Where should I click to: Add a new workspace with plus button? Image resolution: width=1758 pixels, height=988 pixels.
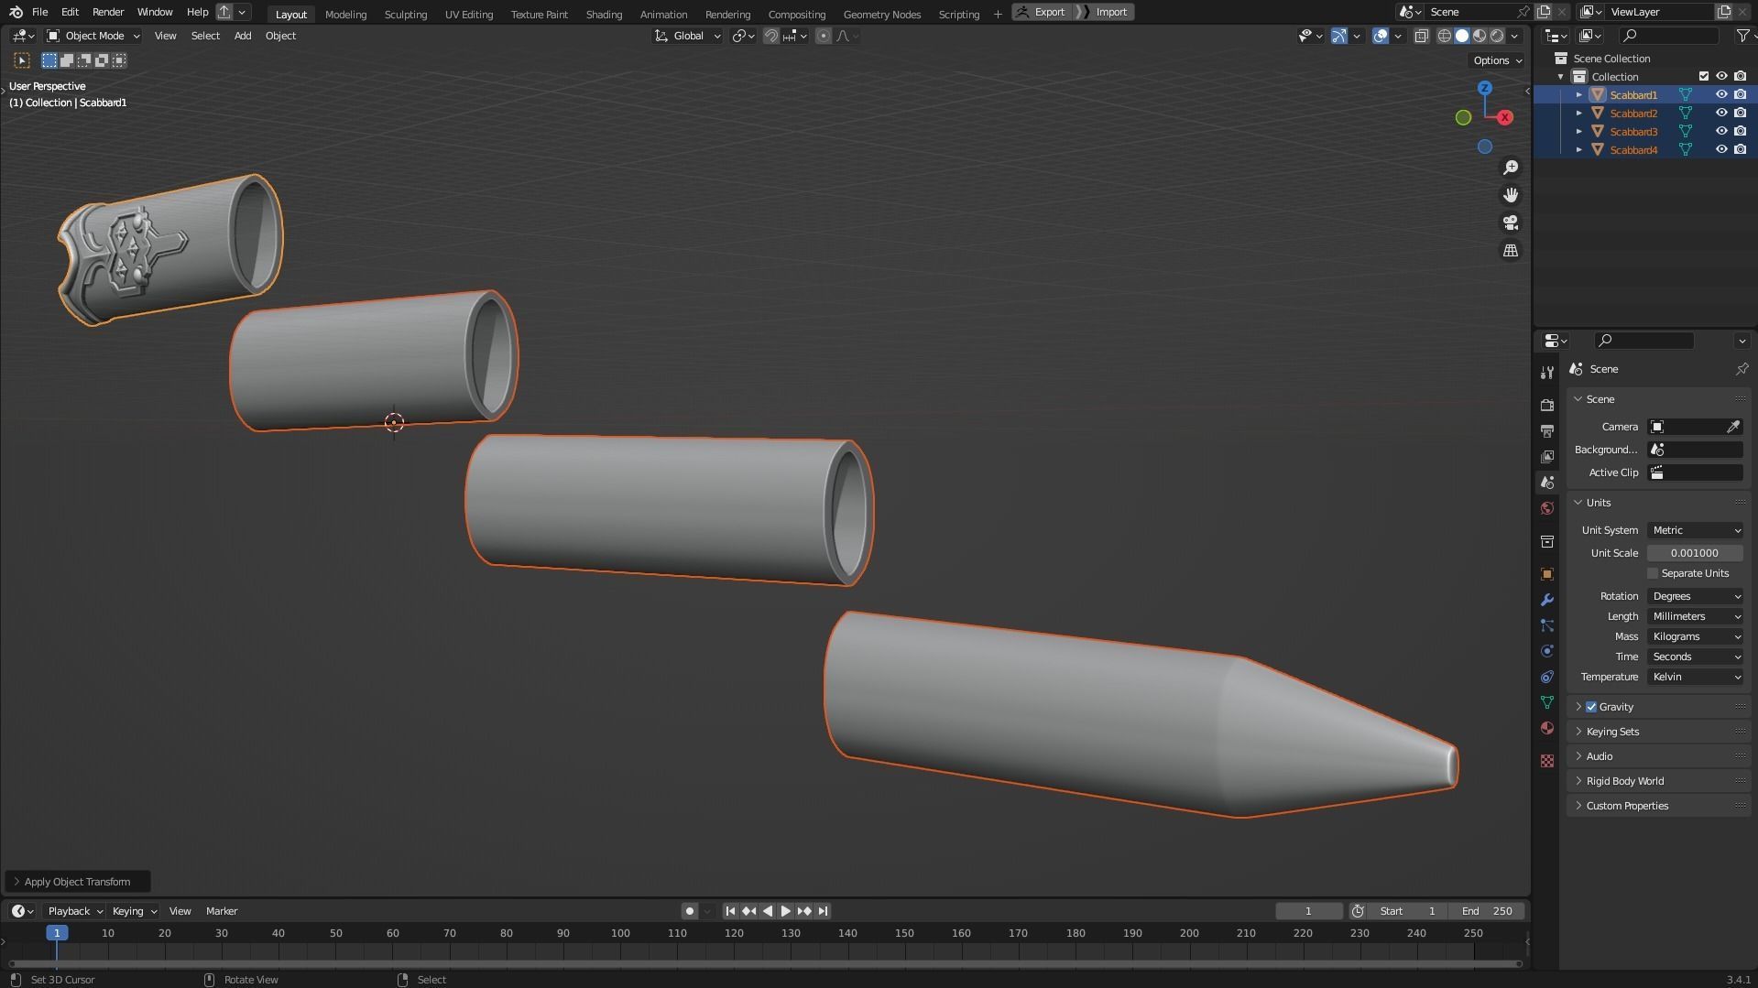(998, 14)
